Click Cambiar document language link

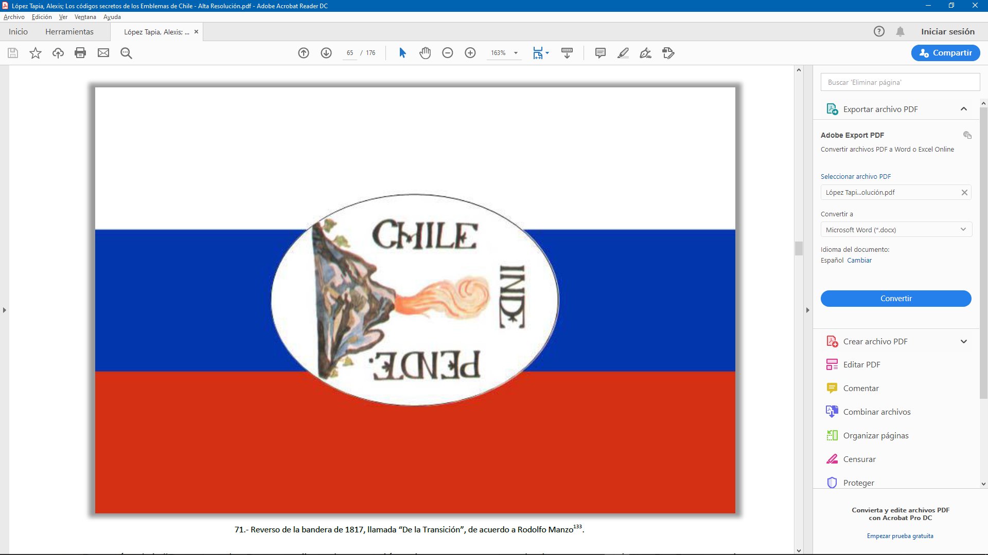859,260
